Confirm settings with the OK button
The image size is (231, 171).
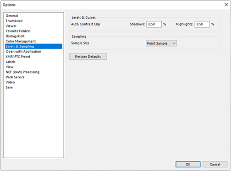click(188, 164)
